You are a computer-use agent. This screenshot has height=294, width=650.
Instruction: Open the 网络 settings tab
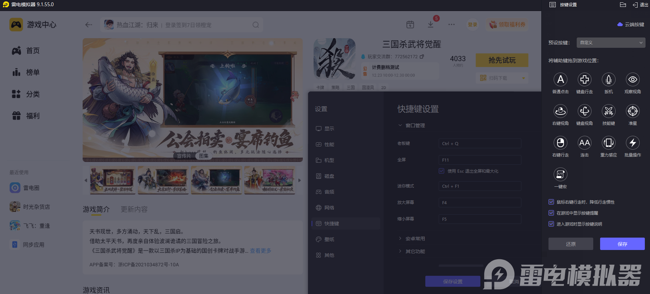346,208
